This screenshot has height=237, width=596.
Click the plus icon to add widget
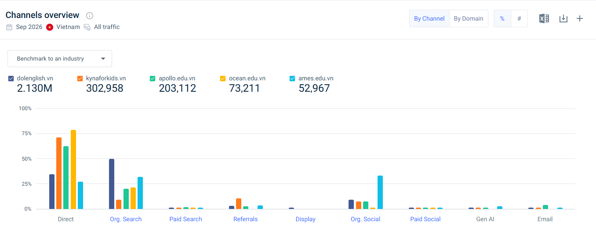(580, 18)
